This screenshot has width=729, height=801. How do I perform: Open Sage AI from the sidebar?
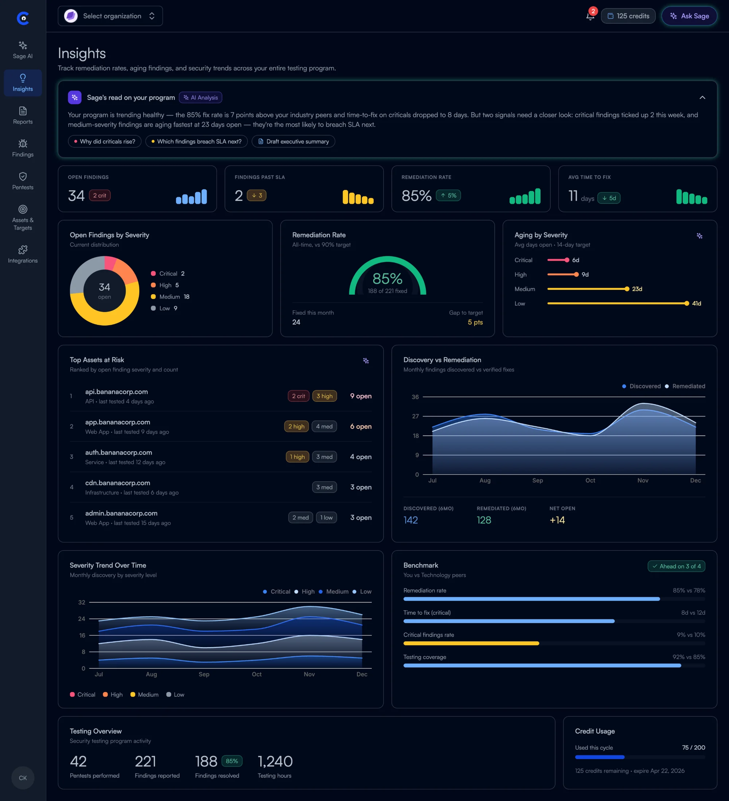tap(23, 50)
